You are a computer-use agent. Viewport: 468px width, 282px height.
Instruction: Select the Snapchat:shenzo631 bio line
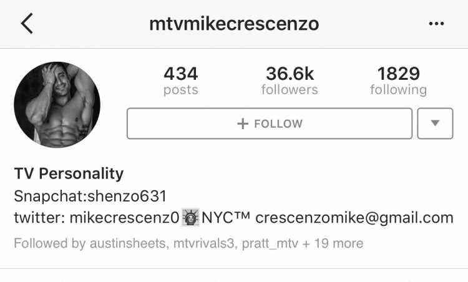tap(90, 196)
